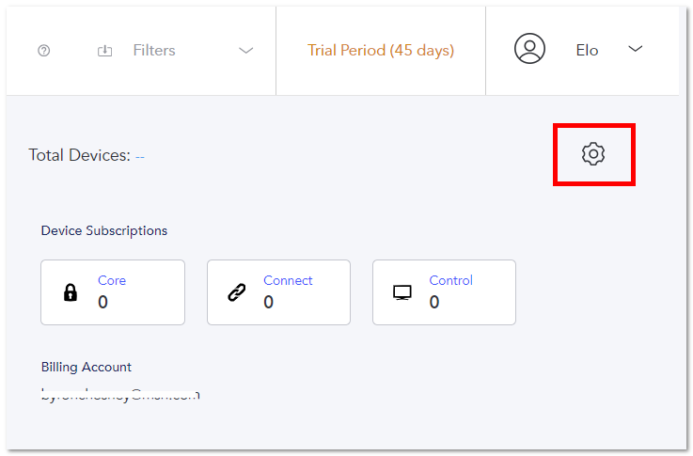
Task: Click the Total Devices value dashes
Action: tap(140, 157)
